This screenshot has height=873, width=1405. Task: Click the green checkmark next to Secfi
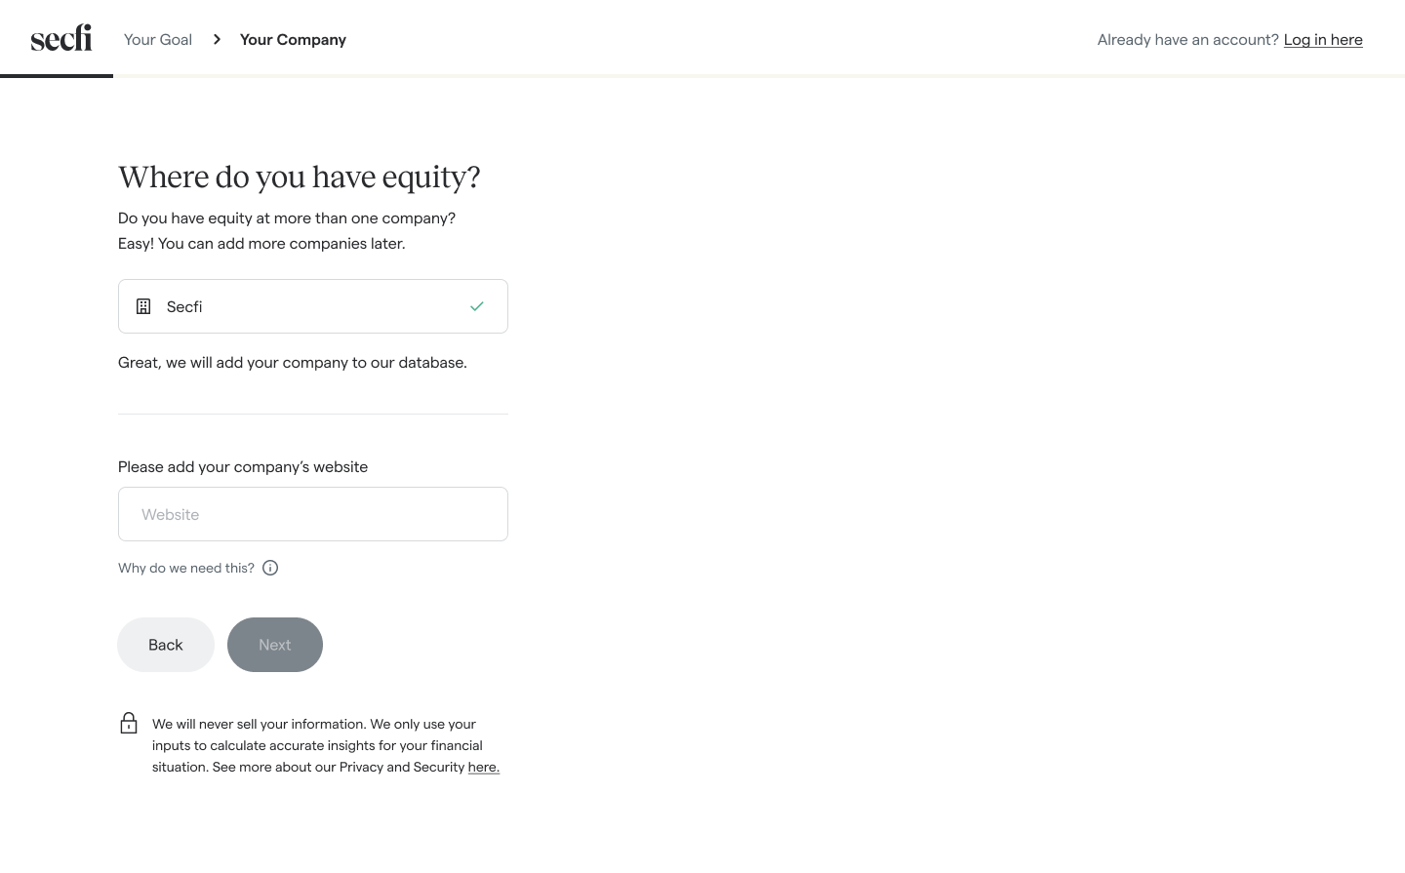pos(476,305)
